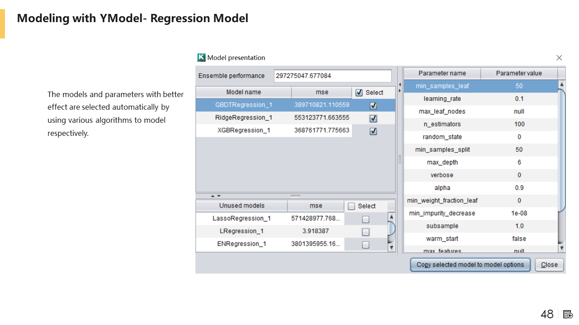Enable the LassoRegression_1 unused model checkbox
Image resolution: width=579 pixels, height=325 pixels.
tap(365, 219)
